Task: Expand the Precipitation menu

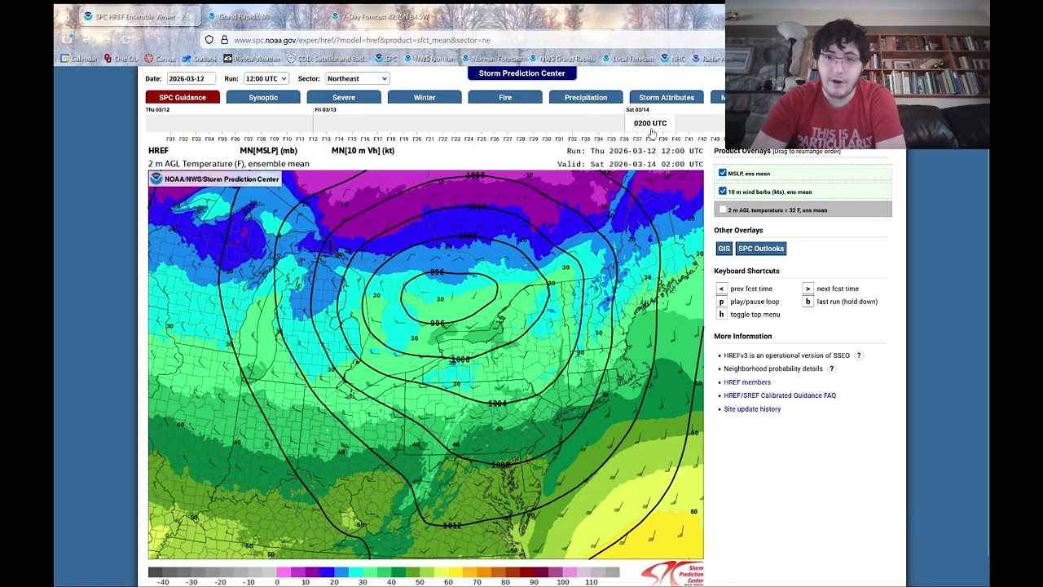Action: 586,97
